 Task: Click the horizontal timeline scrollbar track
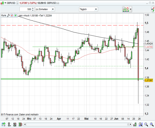pyautogui.click(x=78, y=124)
